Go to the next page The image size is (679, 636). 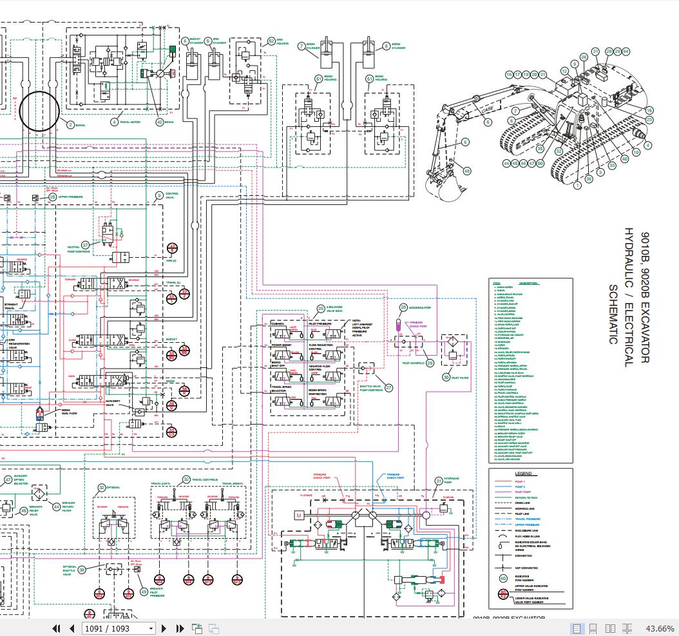[164, 629]
